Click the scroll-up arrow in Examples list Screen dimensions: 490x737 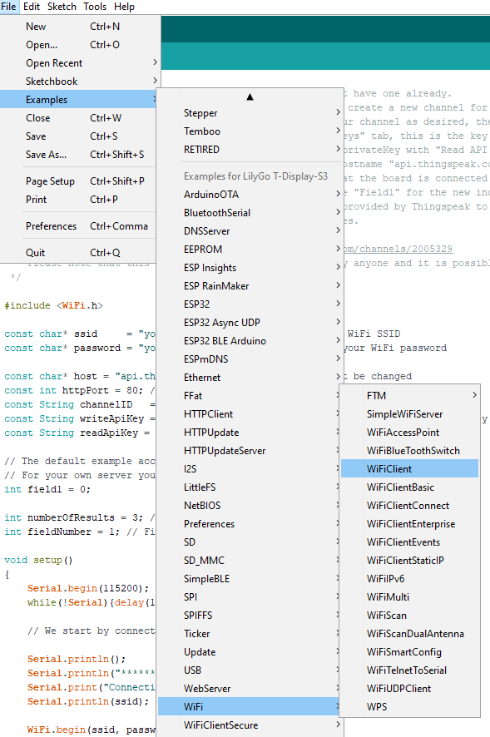point(250,97)
